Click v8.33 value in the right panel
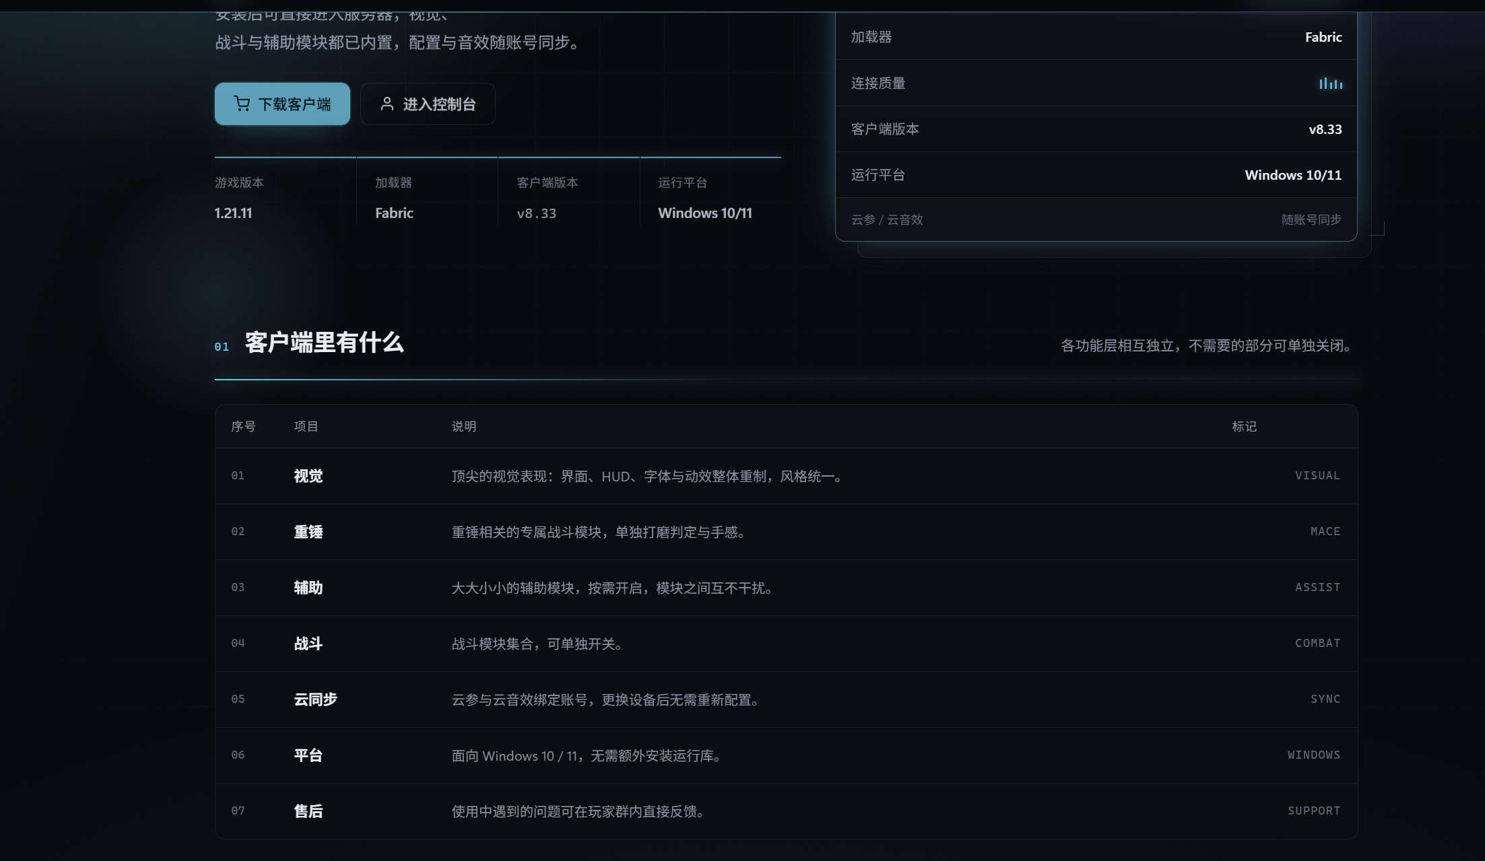 (x=1325, y=129)
